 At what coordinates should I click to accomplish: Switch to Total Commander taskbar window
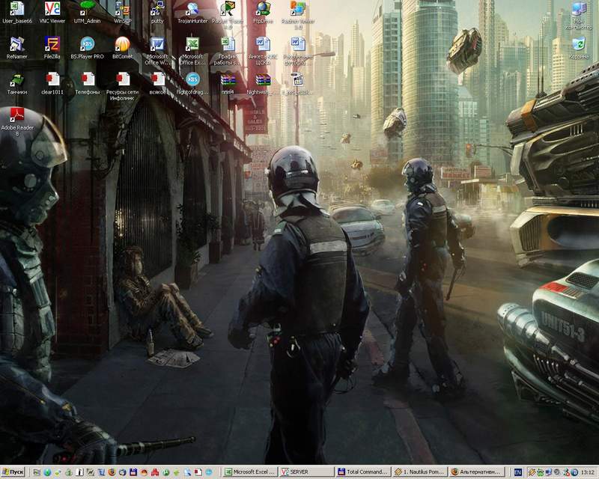coord(363,472)
